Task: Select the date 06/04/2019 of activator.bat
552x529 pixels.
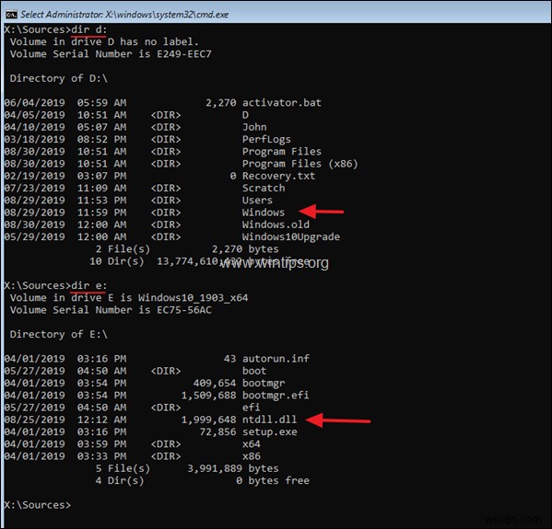Action: click(x=34, y=103)
